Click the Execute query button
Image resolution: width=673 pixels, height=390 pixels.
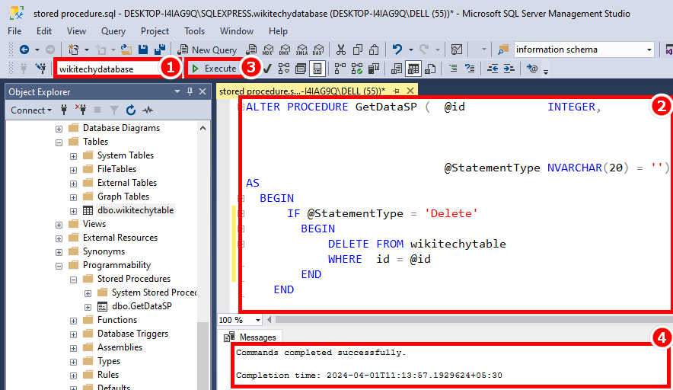(214, 69)
